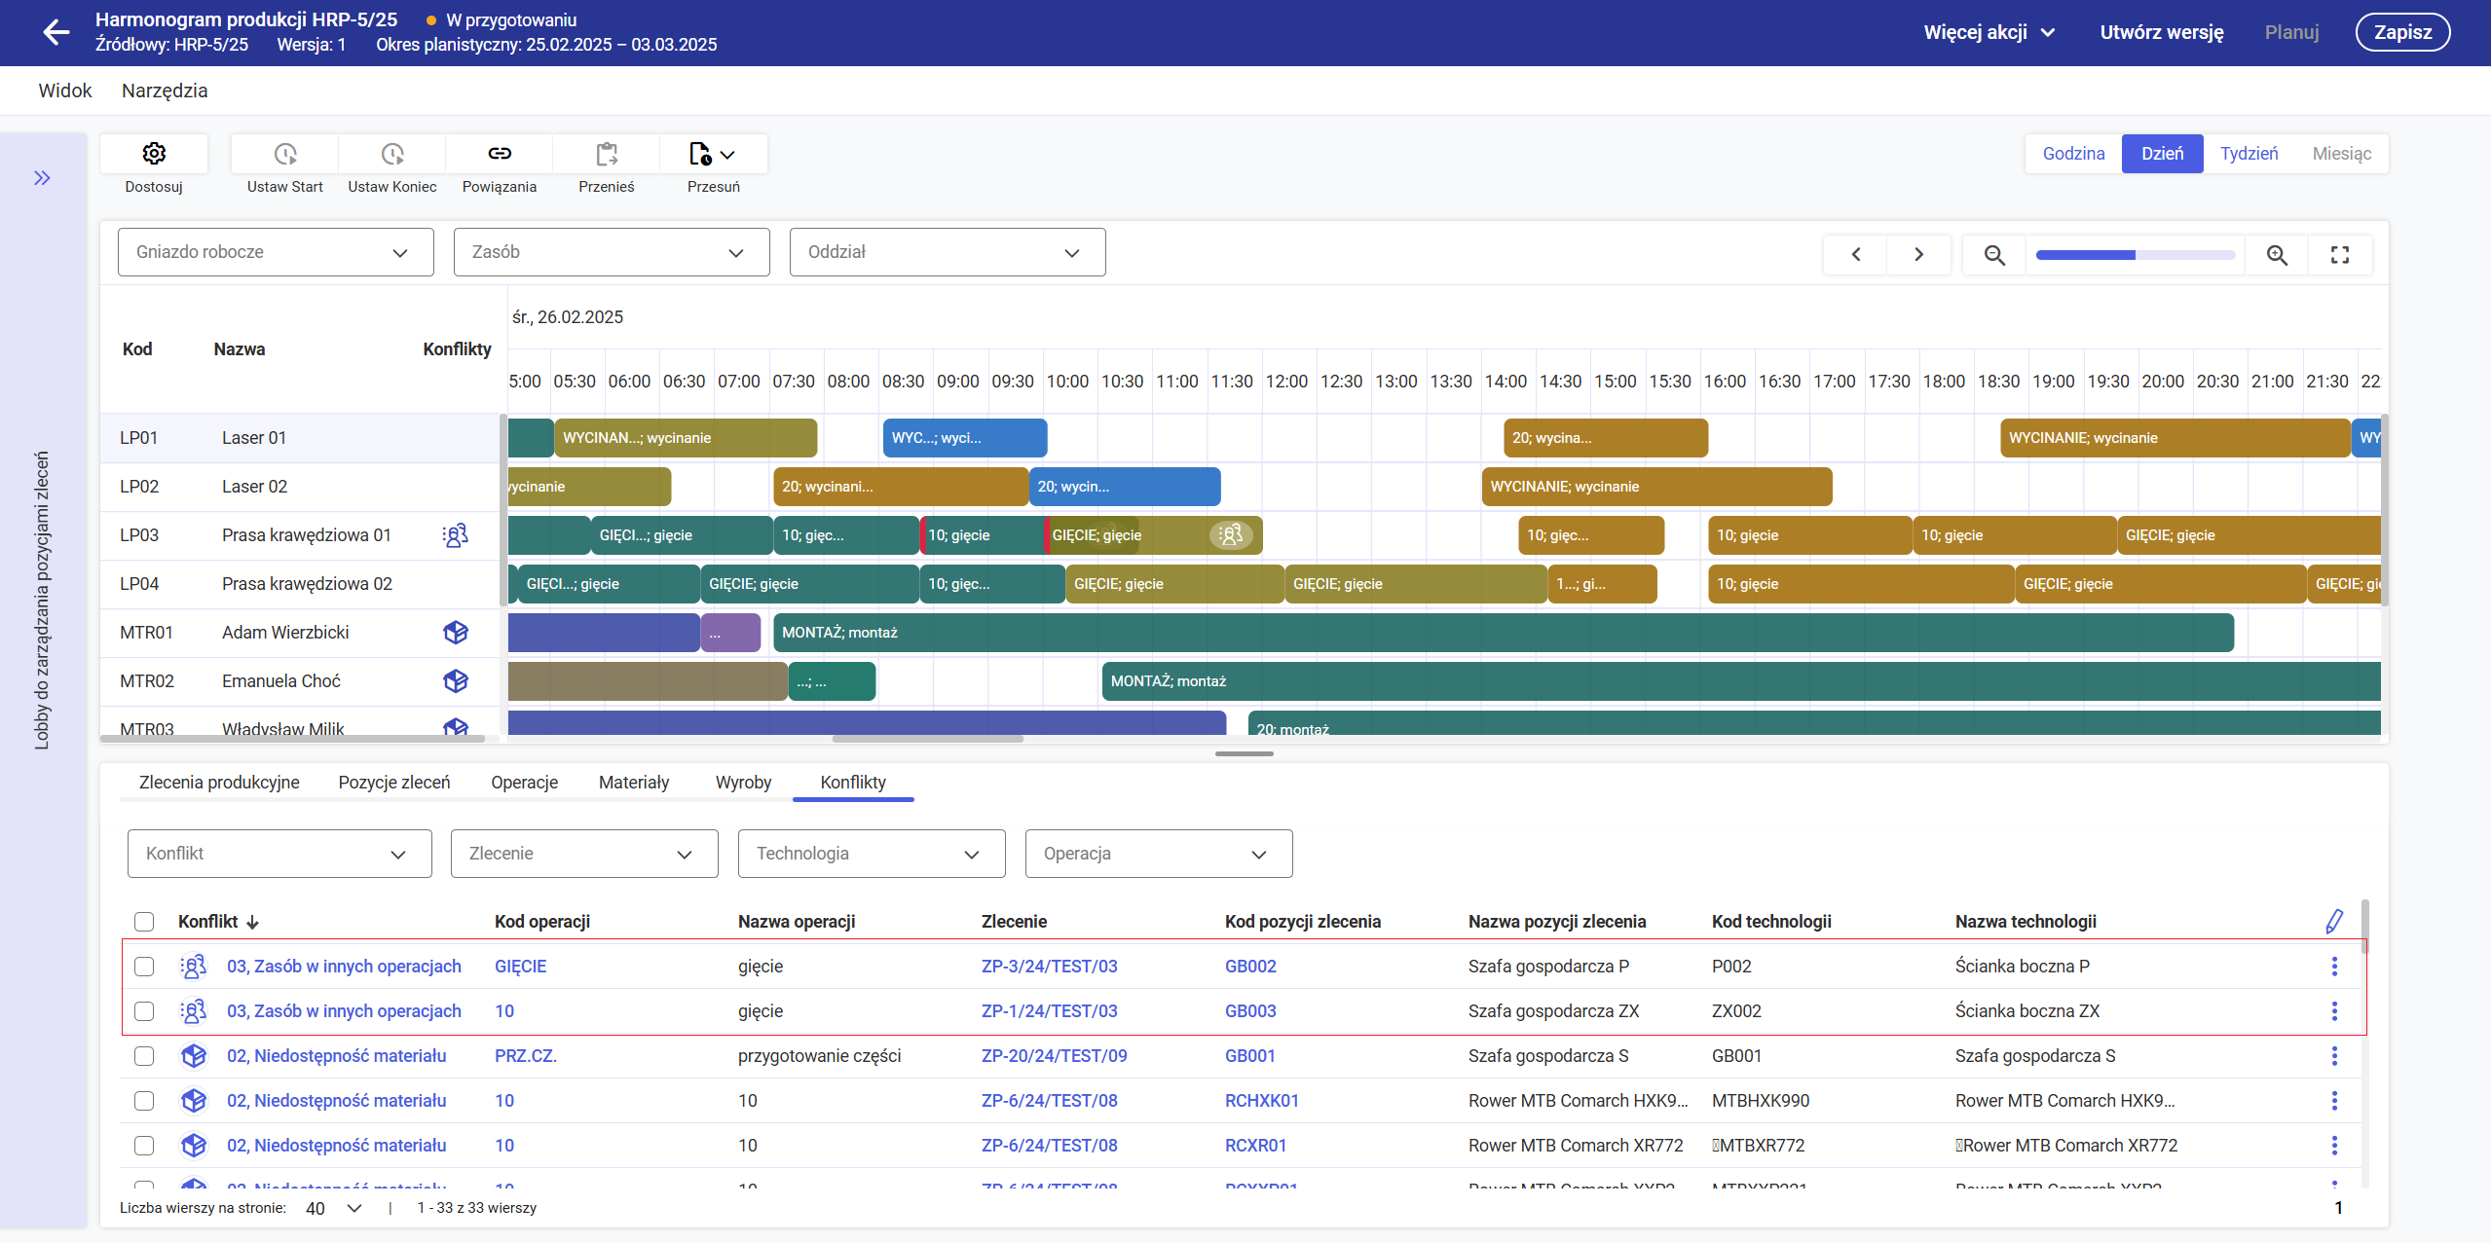Check the GIĘCIE conflict row
This screenshot has height=1243, width=2491.
coord(144,967)
